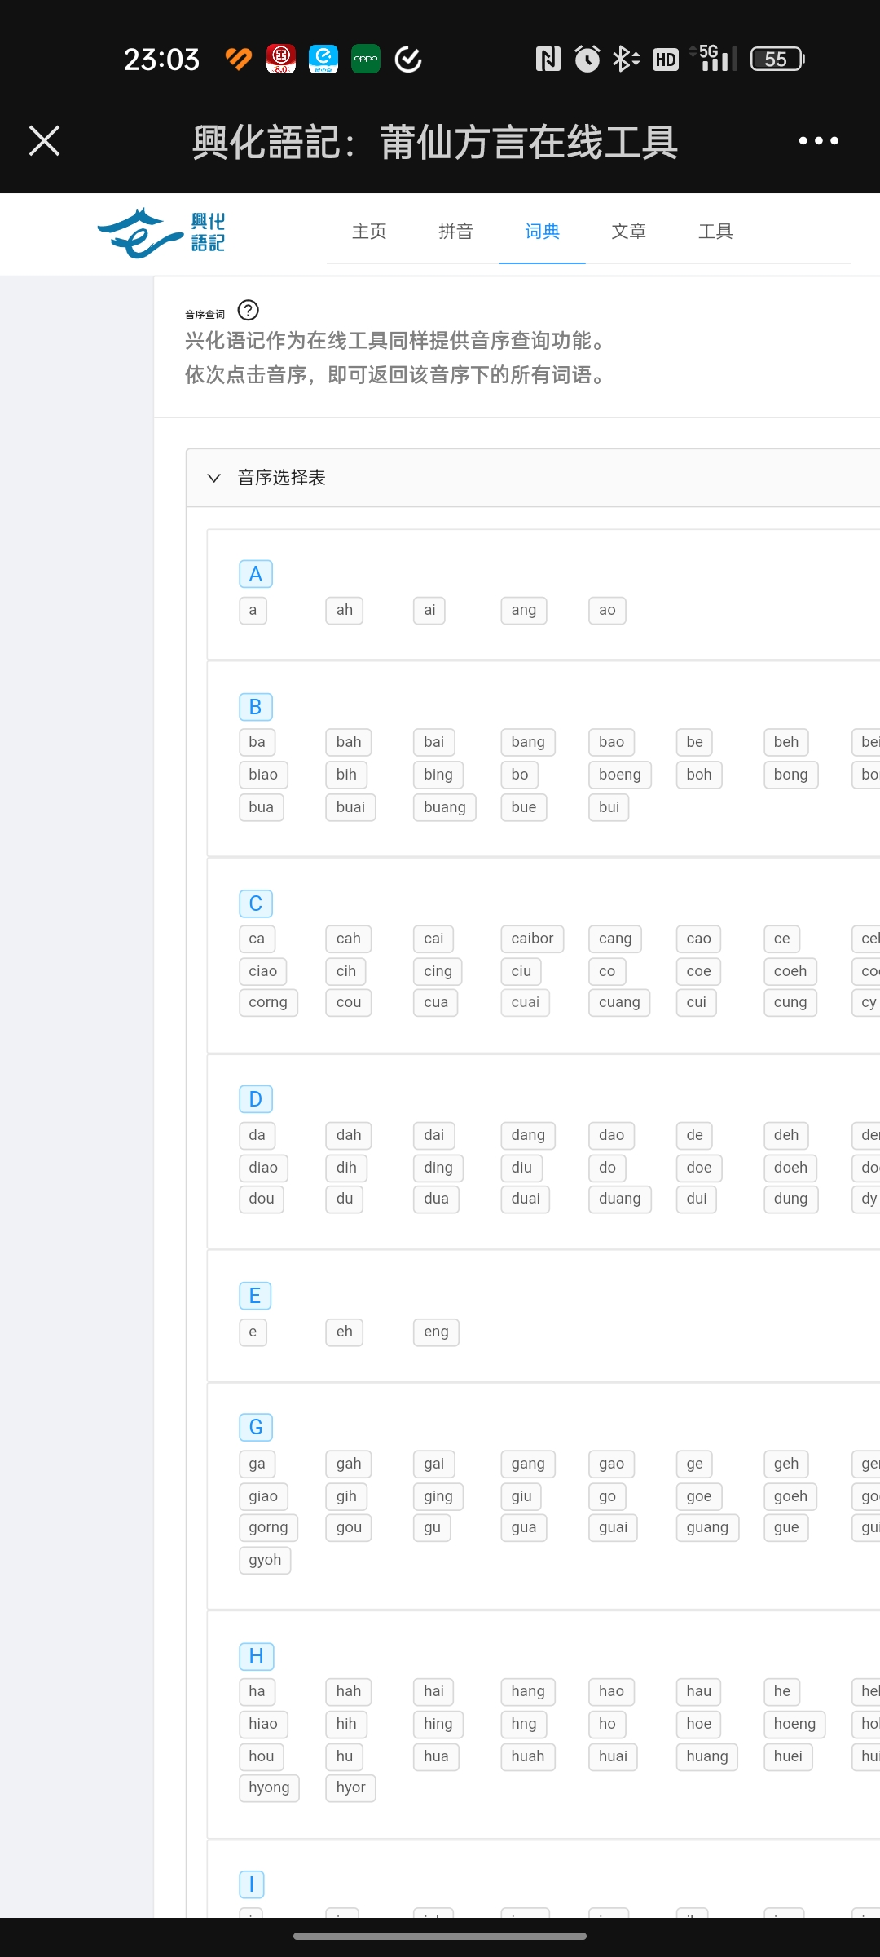Choose the 'doeh' syllable tag

(x=791, y=1168)
